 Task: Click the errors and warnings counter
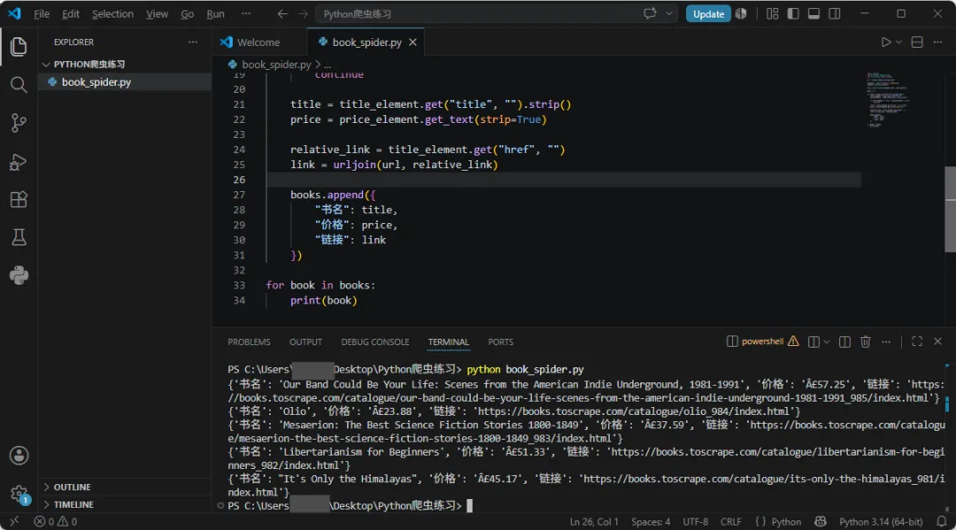coord(56,521)
